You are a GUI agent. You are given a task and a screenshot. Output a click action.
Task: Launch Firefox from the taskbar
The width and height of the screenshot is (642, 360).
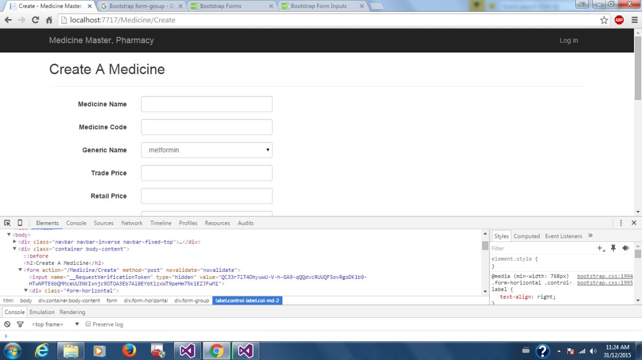(129, 350)
